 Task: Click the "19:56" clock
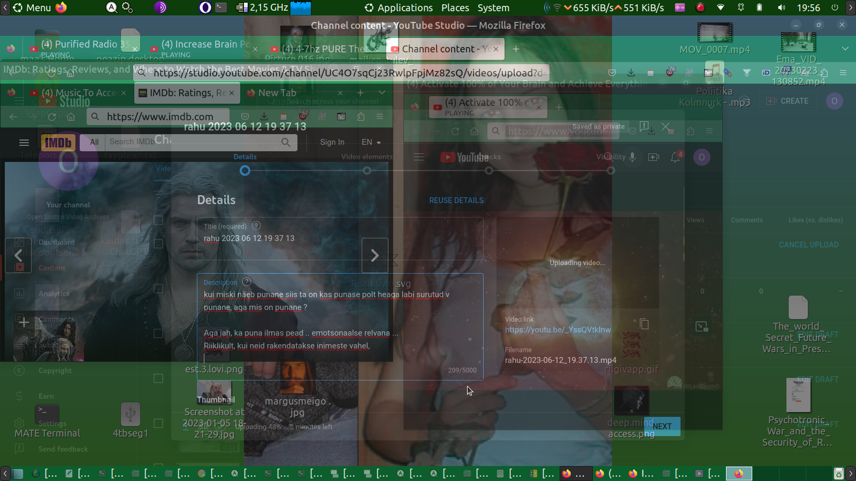pos(808,7)
